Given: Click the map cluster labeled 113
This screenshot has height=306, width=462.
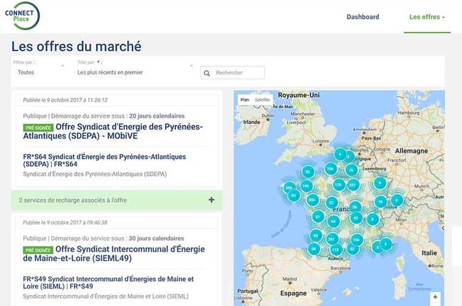Looking at the screenshot, I should click(x=335, y=250).
